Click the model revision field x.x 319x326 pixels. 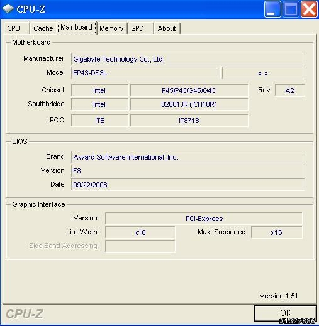[x=263, y=73]
